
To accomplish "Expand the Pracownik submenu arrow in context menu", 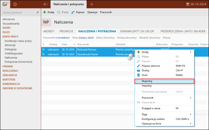I will click(x=191, y=98).
